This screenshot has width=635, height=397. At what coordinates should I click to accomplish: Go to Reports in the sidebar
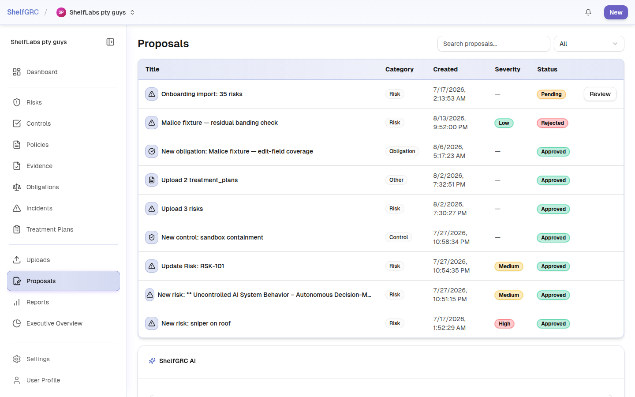[x=63, y=302]
